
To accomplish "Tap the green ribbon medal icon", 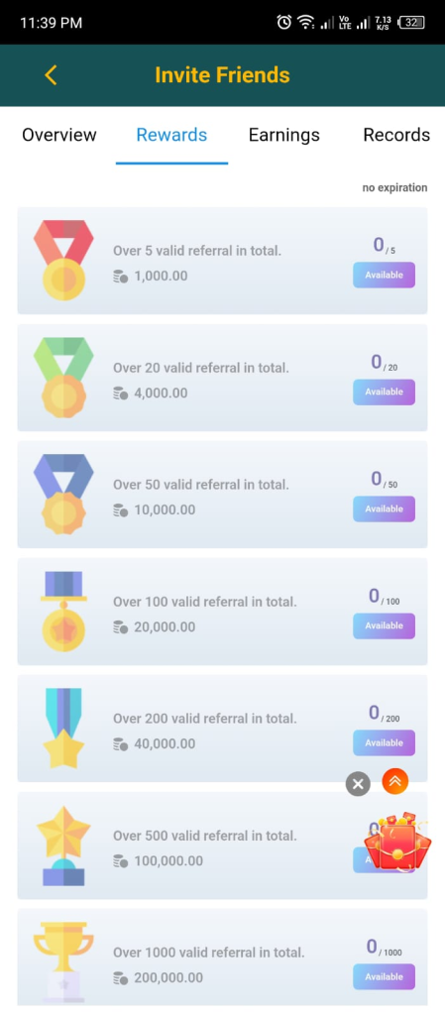I will [63, 378].
